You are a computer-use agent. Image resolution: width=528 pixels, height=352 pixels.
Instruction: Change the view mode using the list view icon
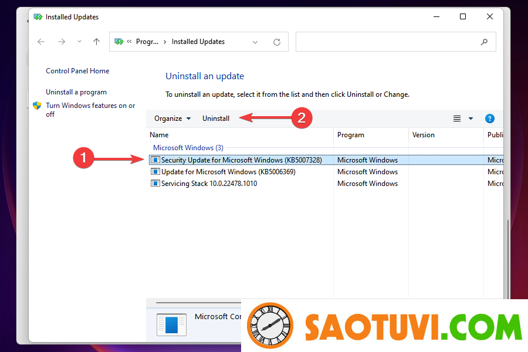click(x=456, y=118)
